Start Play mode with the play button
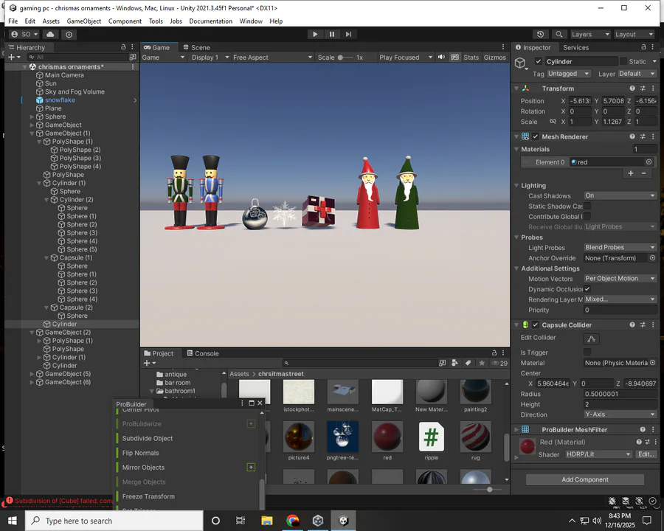The image size is (664, 531). click(314, 35)
